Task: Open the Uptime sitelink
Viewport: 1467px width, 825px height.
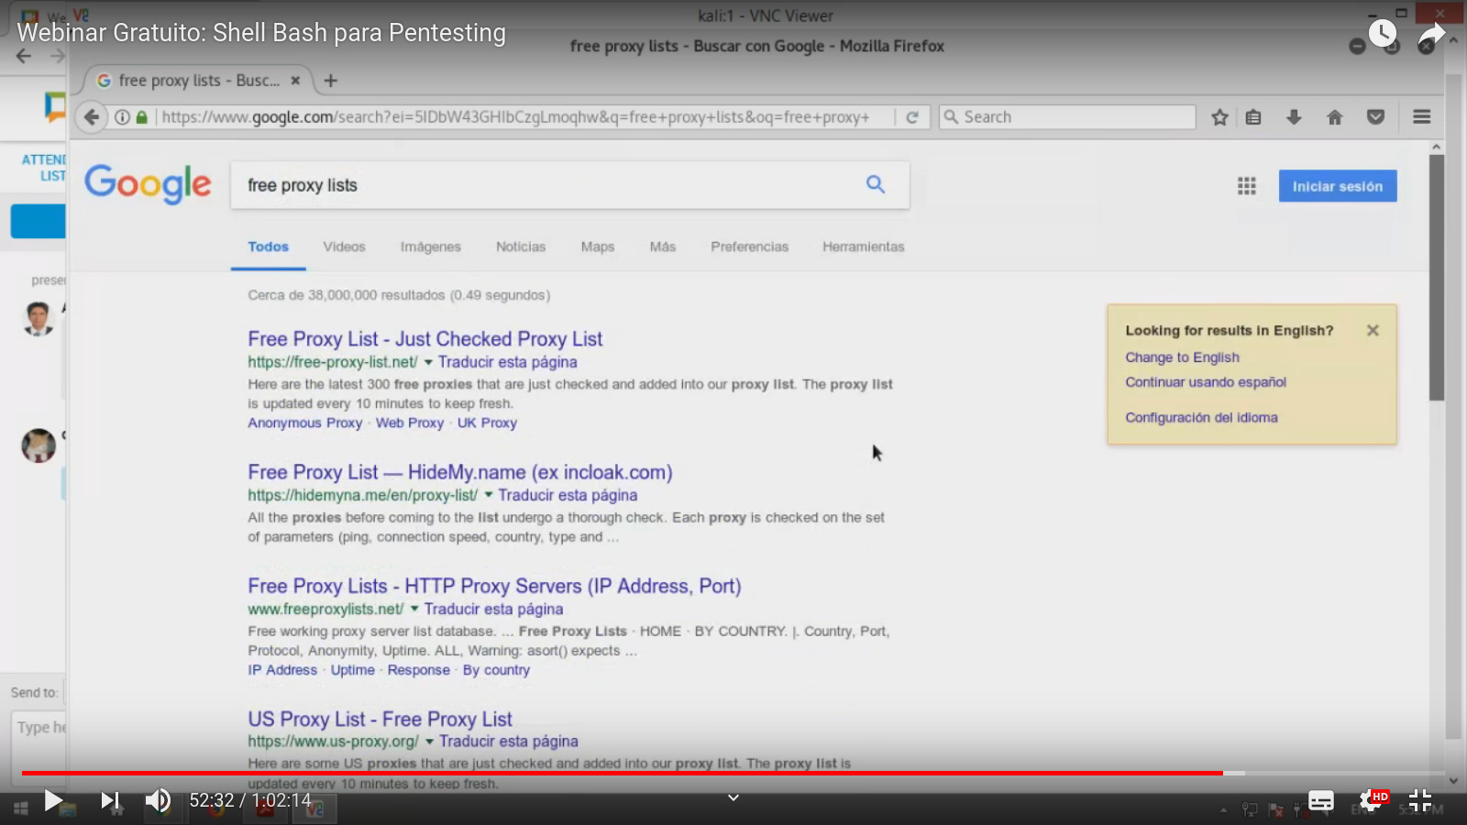Action: click(x=352, y=670)
